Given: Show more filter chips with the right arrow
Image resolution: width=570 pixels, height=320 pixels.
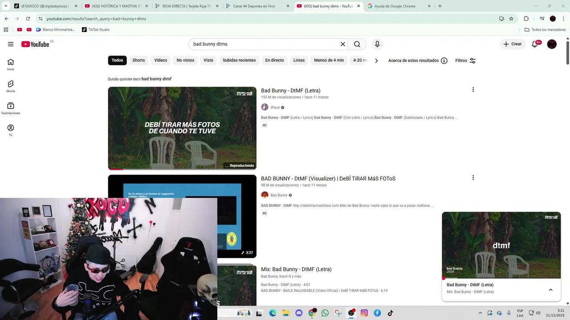Looking at the screenshot, I should pyautogui.click(x=376, y=60).
